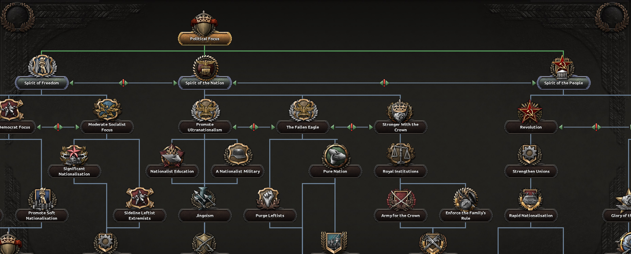Click exclusivity marker between Democrat and Moderate Socialist Focus
The height and width of the screenshot is (254, 631).
(x=58, y=127)
